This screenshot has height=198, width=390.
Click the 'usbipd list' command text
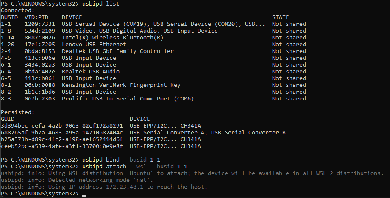pyautogui.click(x=101, y=4)
